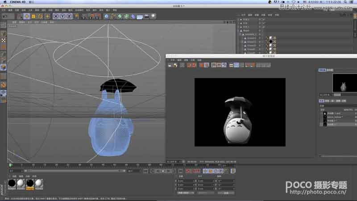This screenshot has height=201, width=357.
Task: Select totoro_fishion row in render history
Action: pos(339,117)
